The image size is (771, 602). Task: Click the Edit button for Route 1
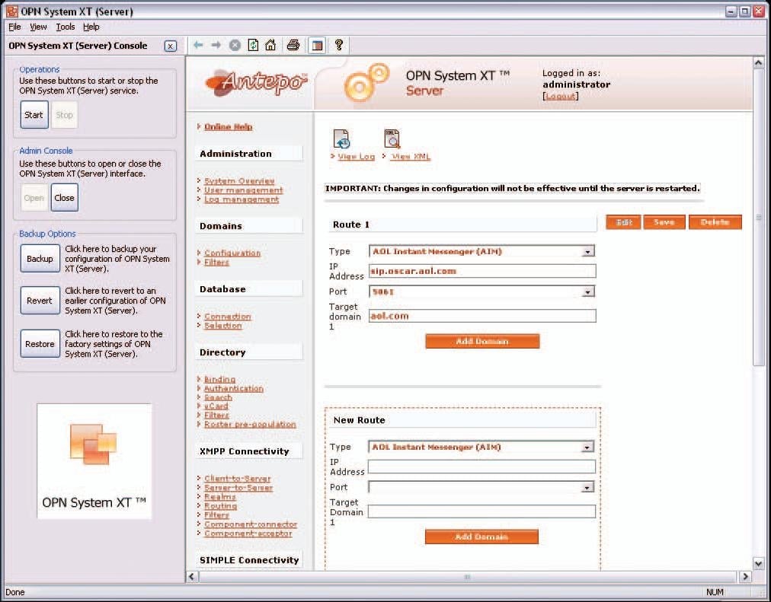(x=623, y=222)
